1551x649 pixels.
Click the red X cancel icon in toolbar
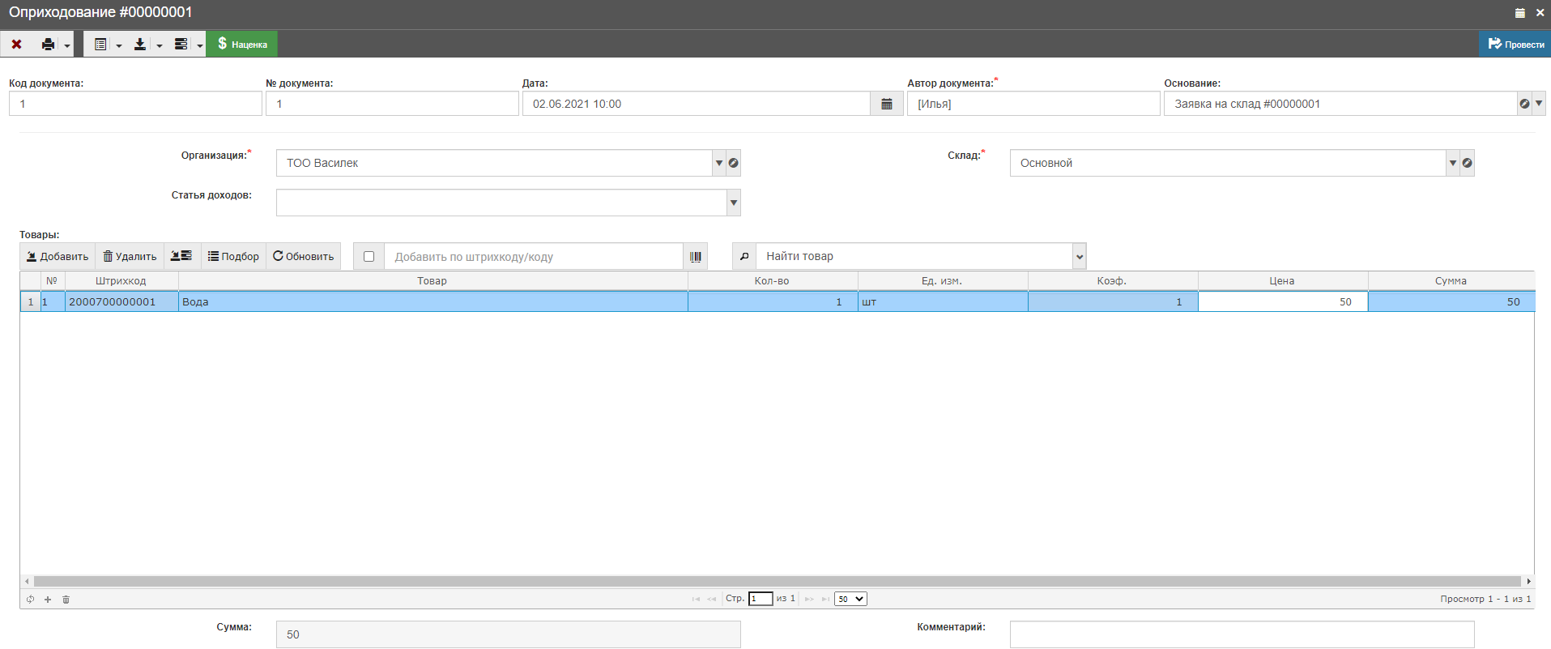(x=16, y=45)
